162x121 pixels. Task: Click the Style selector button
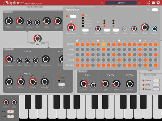pos(85,30)
